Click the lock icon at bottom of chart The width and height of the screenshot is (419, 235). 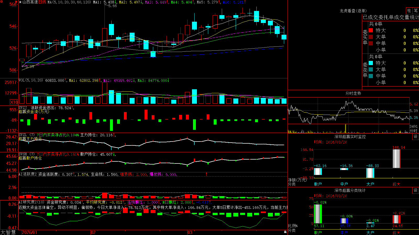tap(285, 232)
